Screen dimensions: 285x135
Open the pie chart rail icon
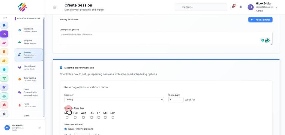coord(4,105)
